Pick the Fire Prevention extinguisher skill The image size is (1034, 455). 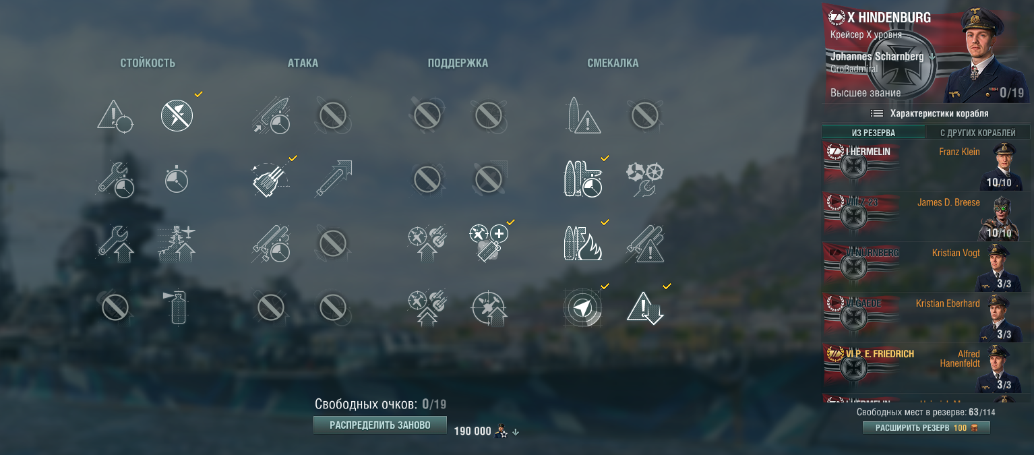[177, 307]
